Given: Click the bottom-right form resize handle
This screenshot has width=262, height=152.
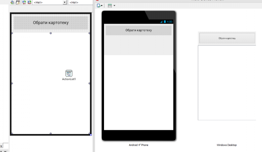Looking at the screenshot, I should pos(91,135).
